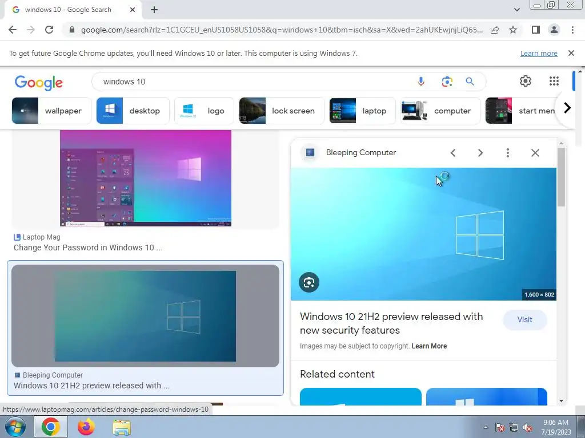Click the Chrome taskbar icon
585x438 pixels.
click(x=51, y=427)
